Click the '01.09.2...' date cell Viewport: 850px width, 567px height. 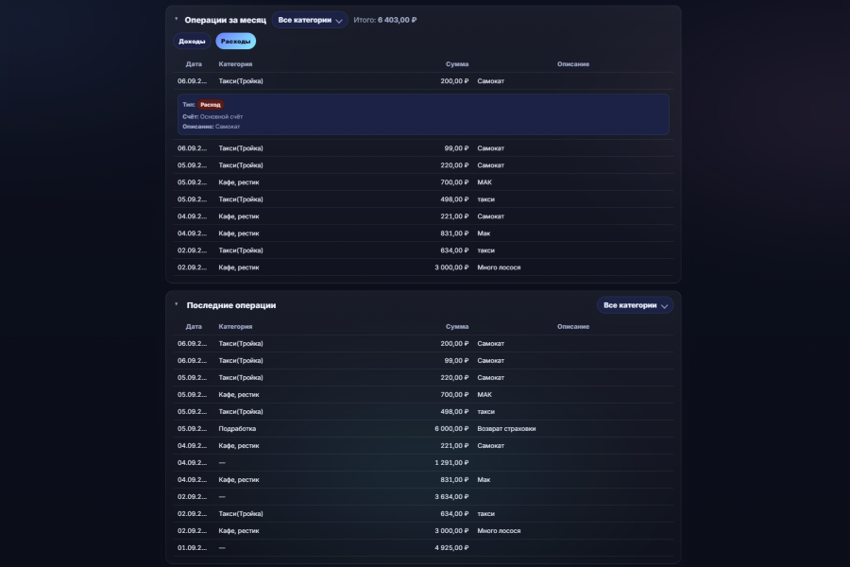(x=192, y=548)
